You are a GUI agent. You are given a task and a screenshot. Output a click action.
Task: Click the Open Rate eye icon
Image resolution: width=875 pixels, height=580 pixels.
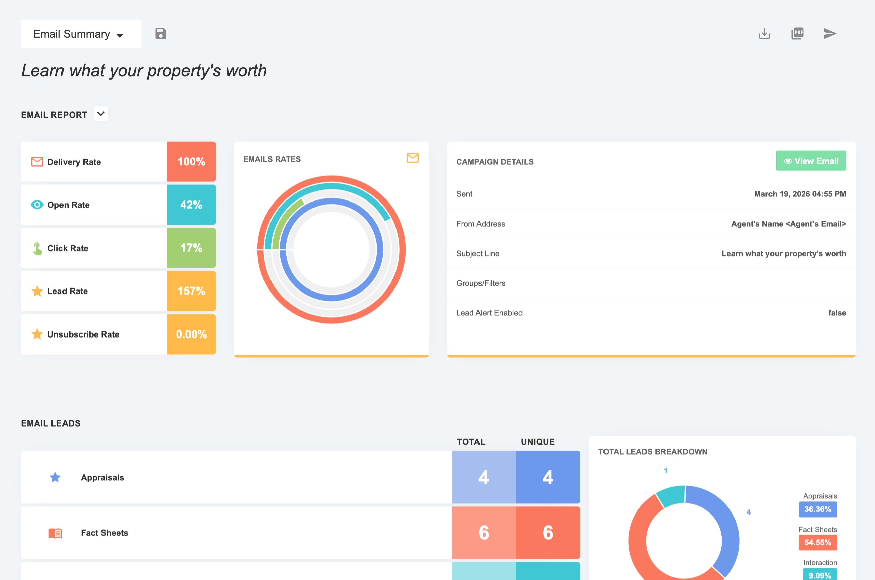[37, 205]
